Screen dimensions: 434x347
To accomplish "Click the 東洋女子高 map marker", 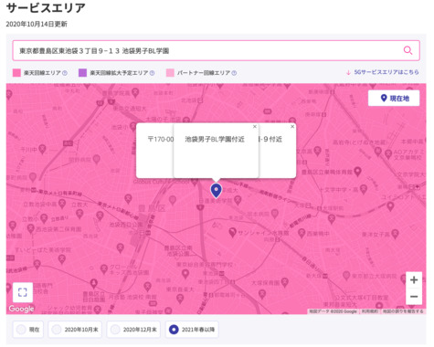I will pos(395,234).
